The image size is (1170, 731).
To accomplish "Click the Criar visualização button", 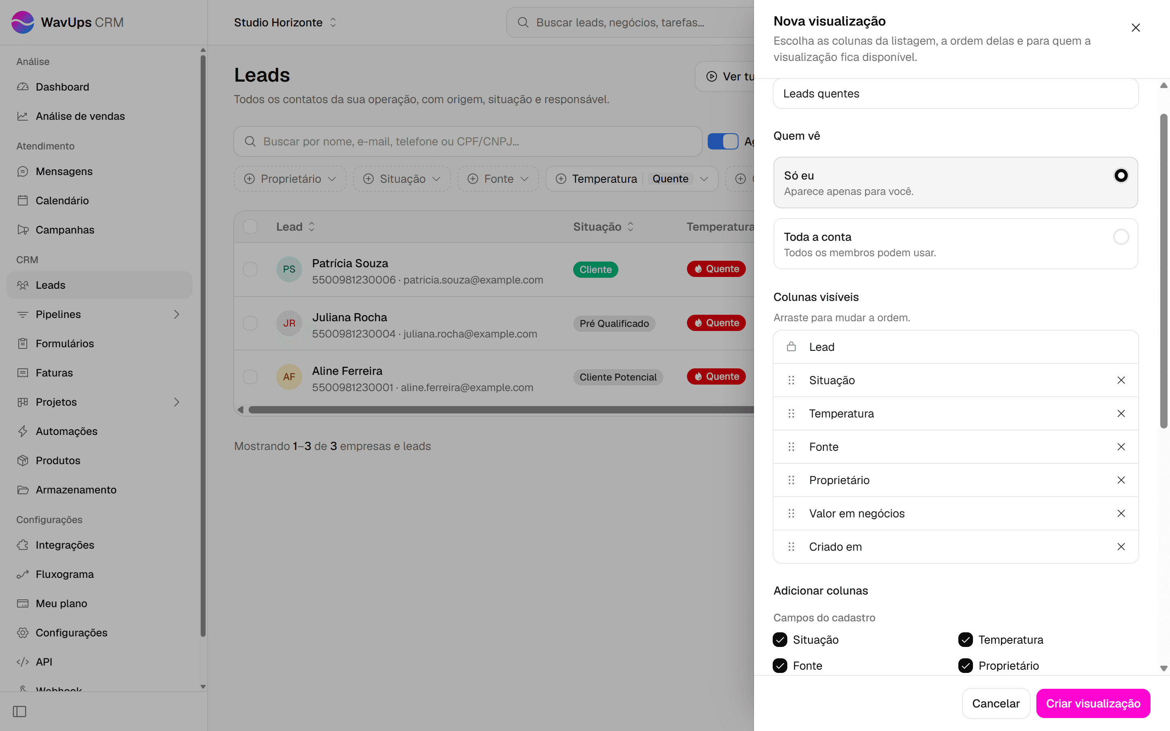I will click(x=1093, y=703).
